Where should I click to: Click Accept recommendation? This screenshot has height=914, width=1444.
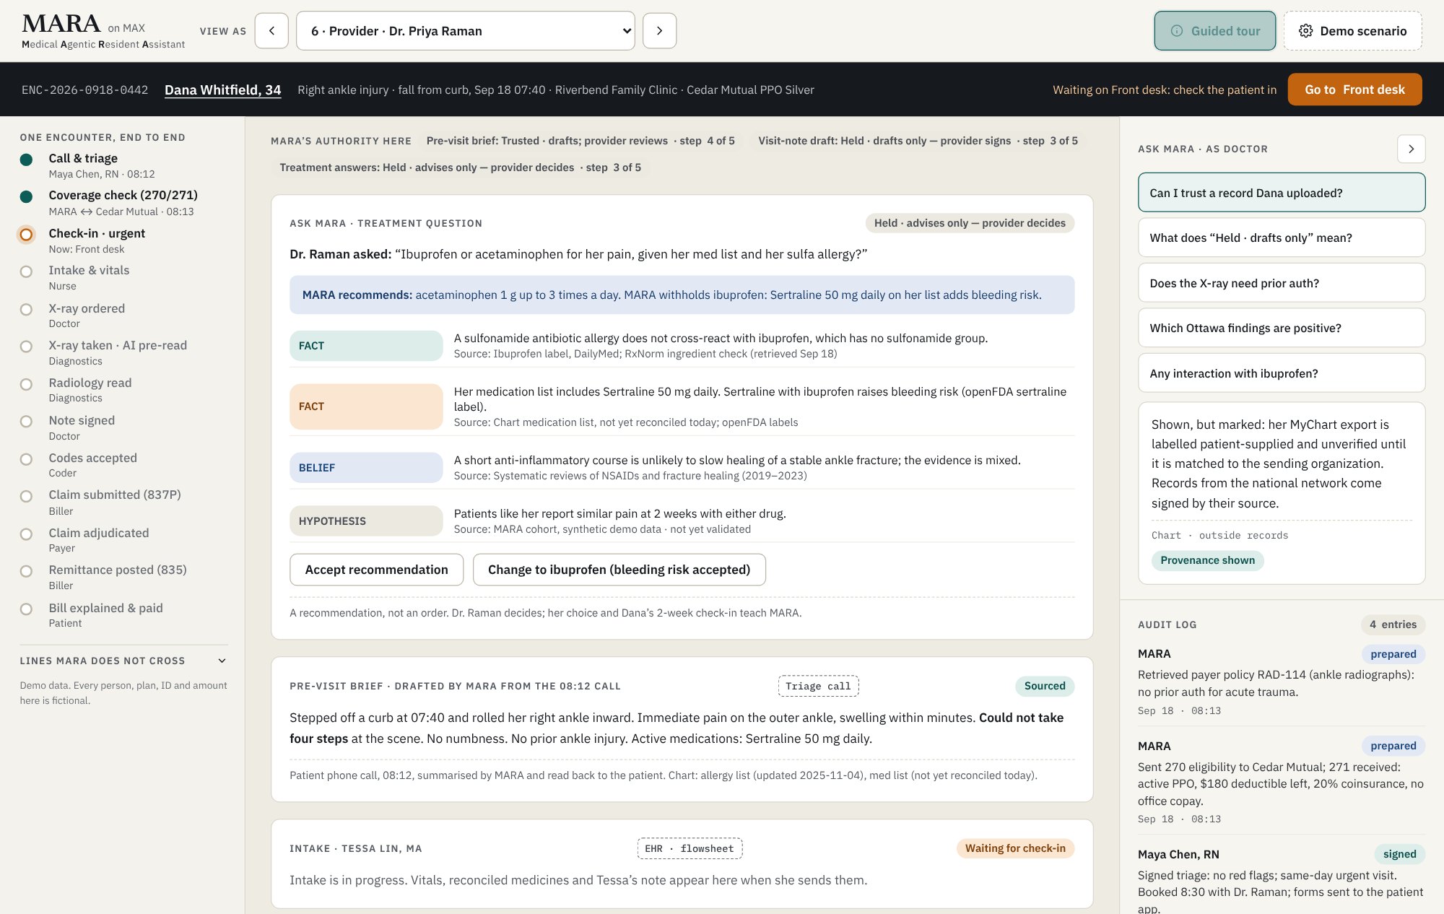[376, 570]
